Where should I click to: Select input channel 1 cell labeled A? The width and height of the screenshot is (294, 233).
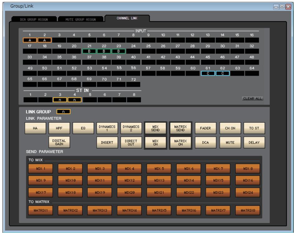point(30,40)
